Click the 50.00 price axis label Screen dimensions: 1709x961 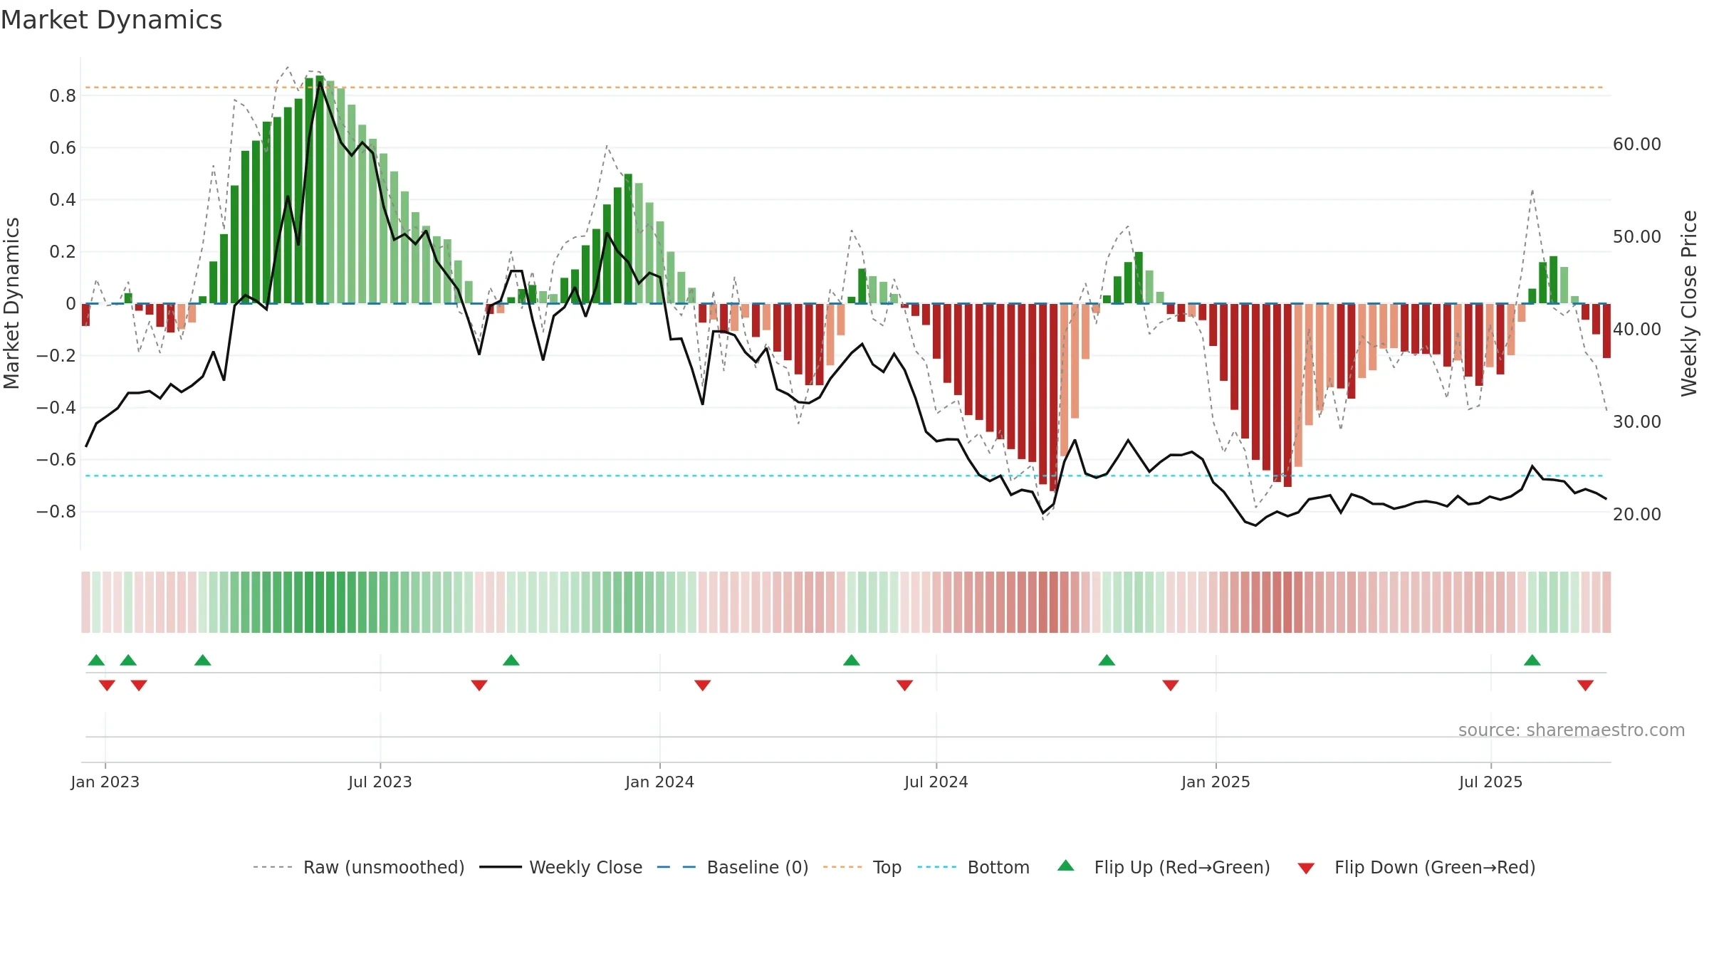click(x=1637, y=237)
